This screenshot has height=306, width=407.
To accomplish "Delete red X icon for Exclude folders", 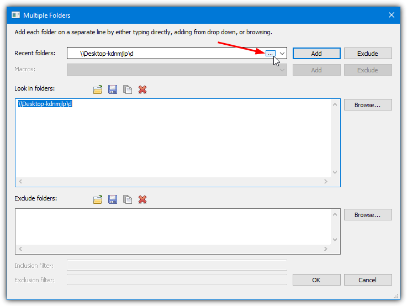I will (142, 199).
